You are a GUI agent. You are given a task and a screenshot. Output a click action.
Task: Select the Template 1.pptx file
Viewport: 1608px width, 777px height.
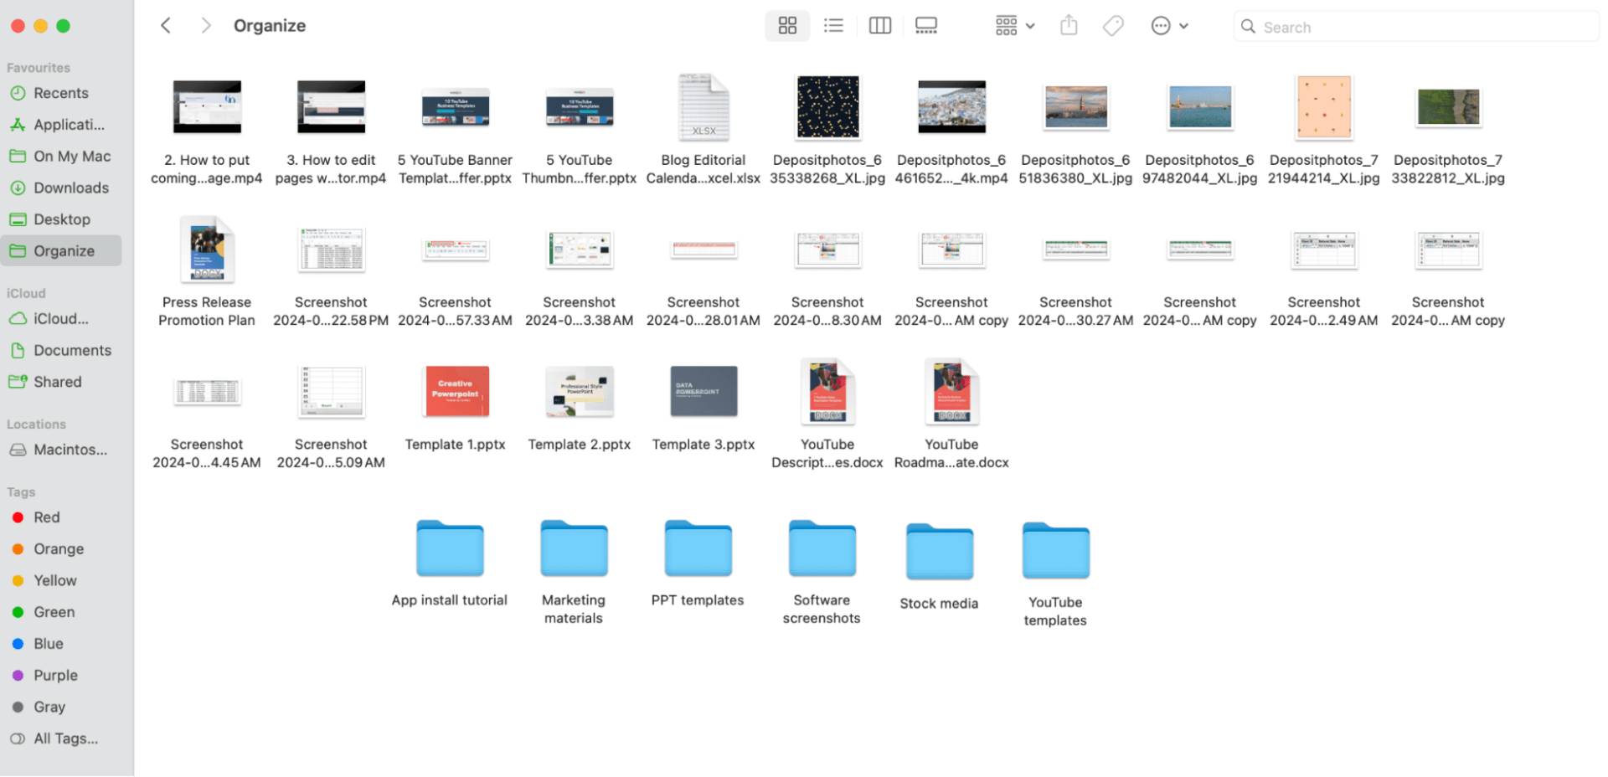point(455,391)
